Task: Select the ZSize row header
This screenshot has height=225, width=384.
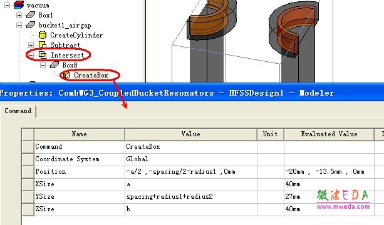Action: [x=28, y=209]
